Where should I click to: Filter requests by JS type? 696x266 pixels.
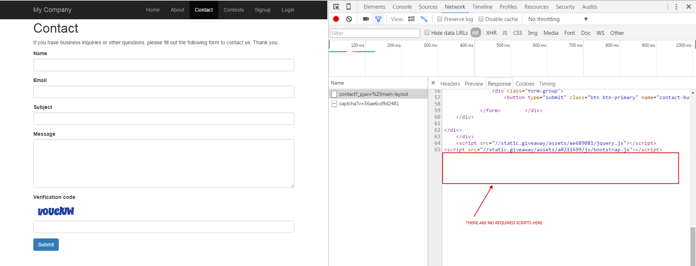(505, 33)
